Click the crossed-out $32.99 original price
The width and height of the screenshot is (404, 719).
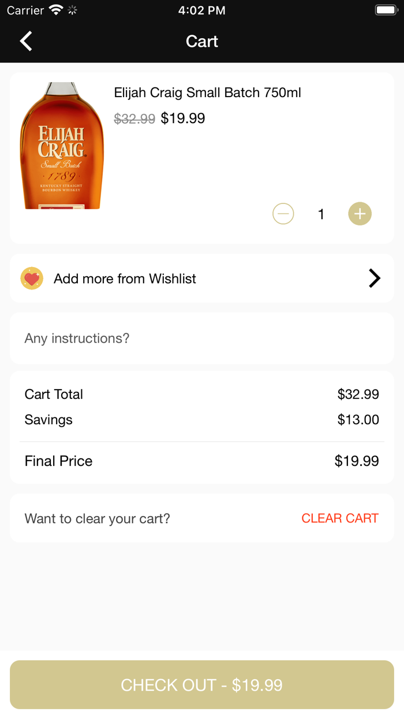click(x=134, y=118)
